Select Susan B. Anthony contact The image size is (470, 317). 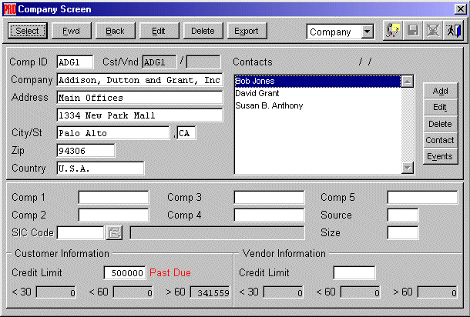tap(269, 105)
